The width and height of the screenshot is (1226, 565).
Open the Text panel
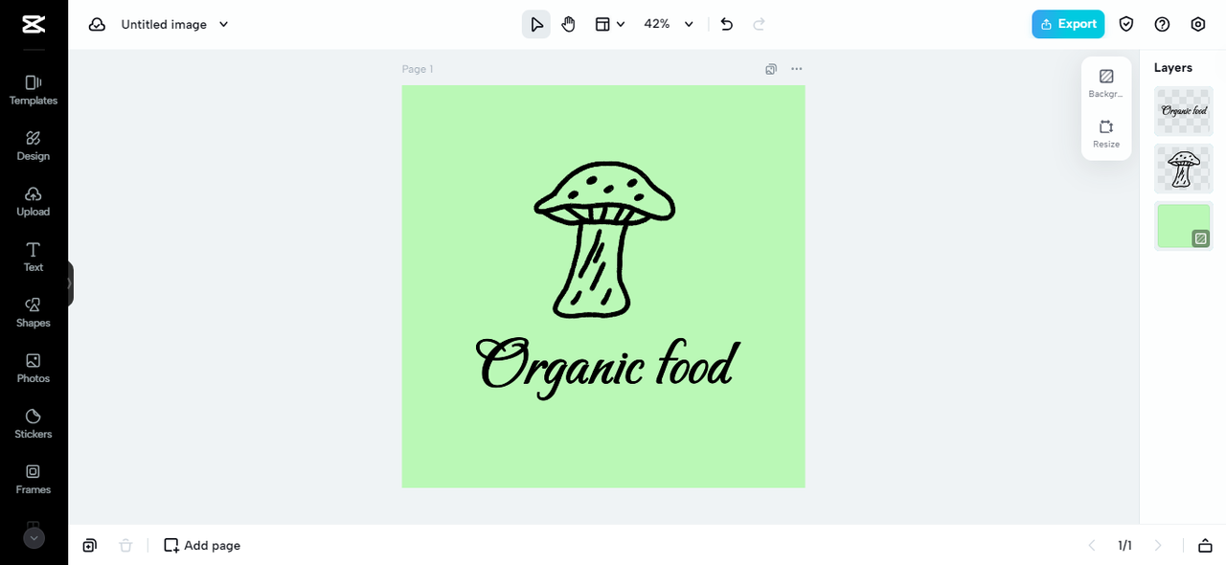click(x=34, y=257)
